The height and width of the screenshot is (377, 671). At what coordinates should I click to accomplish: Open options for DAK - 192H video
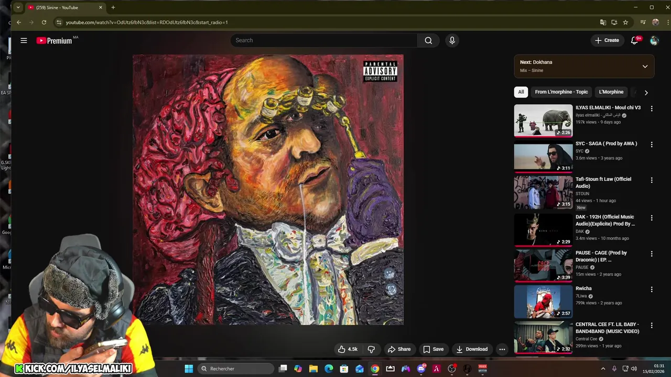(652, 217)
